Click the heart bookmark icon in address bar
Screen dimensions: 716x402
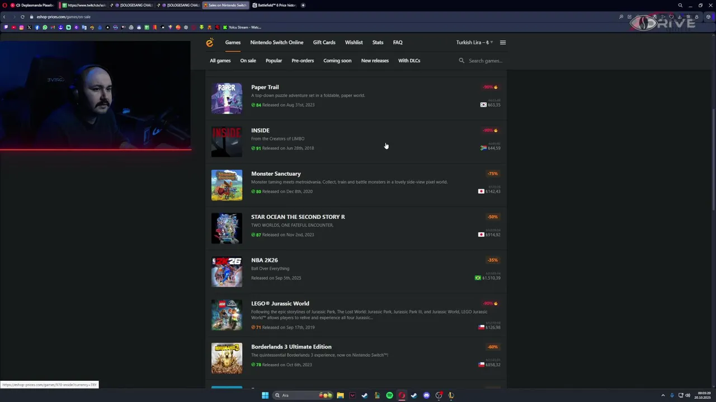click(671, 17)
